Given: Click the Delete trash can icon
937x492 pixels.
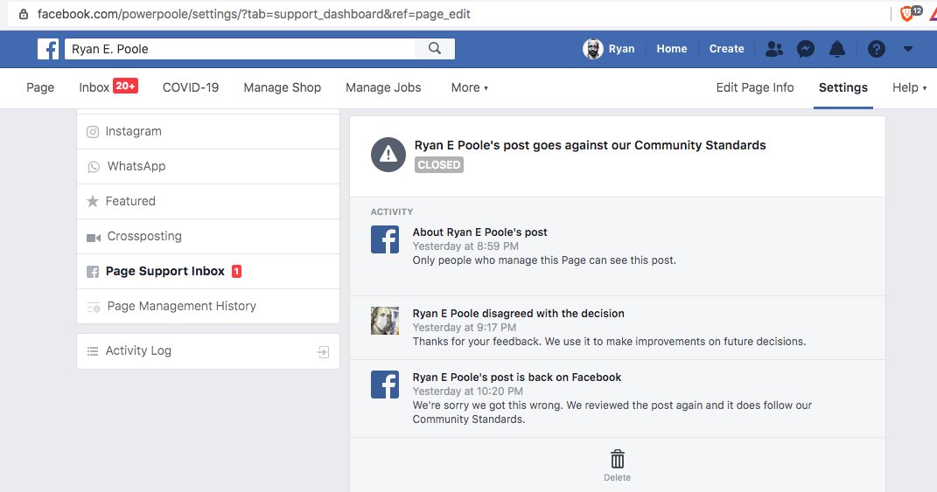Looking at the screenshot, I should (618, 459).
